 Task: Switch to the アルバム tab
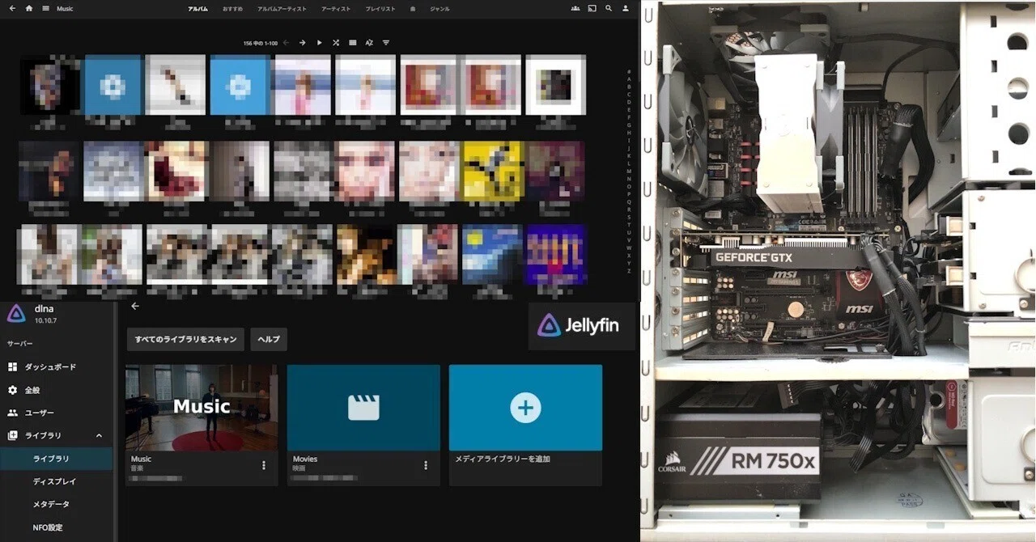pyautogui.click(x=197, y=8)
